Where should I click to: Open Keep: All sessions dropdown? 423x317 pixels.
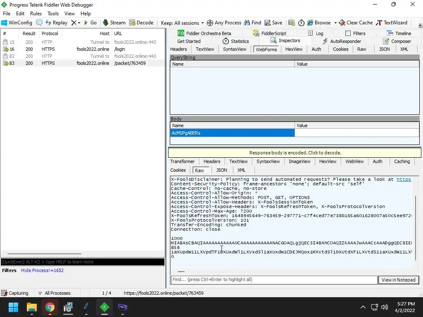click(182, 23)
